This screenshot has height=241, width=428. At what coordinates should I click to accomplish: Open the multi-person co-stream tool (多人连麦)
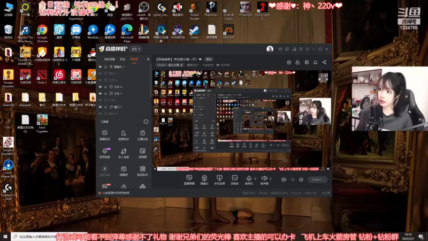(x=124, y=153)
